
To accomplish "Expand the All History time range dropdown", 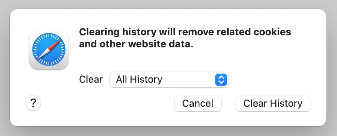I will 169,80.
